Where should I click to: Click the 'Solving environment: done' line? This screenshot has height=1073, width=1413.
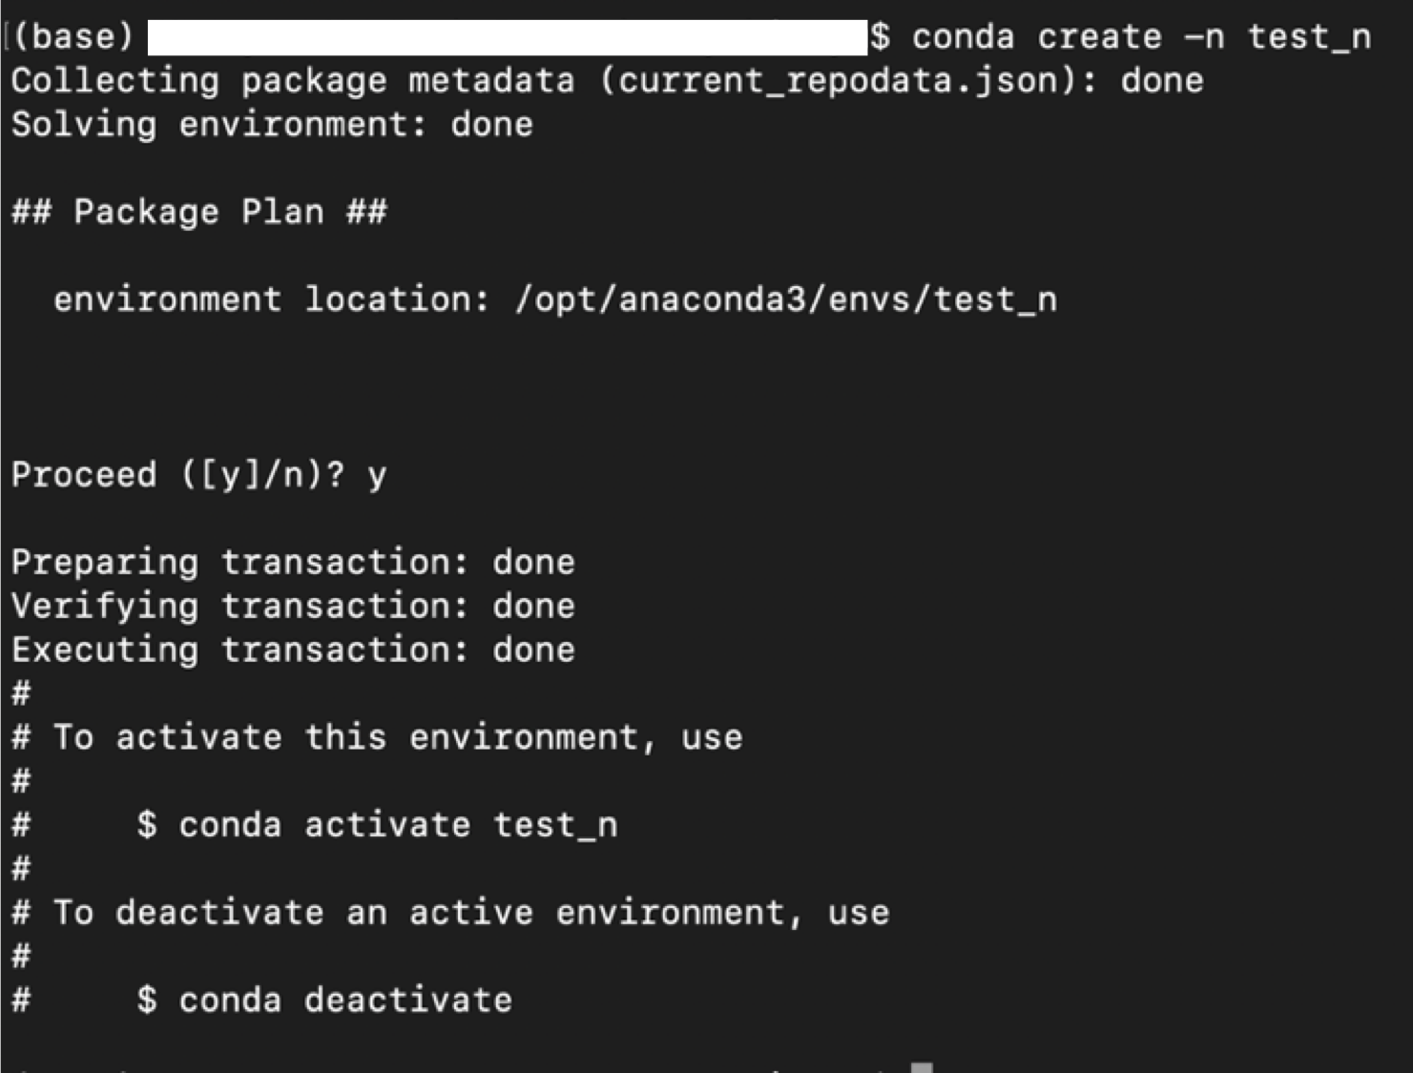click(x=272, y=125)
